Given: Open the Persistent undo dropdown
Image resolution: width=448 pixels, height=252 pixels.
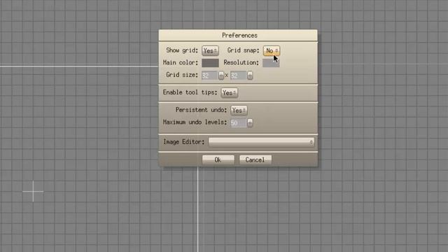Looking at the screenshot, I should (x=239, y=111).
